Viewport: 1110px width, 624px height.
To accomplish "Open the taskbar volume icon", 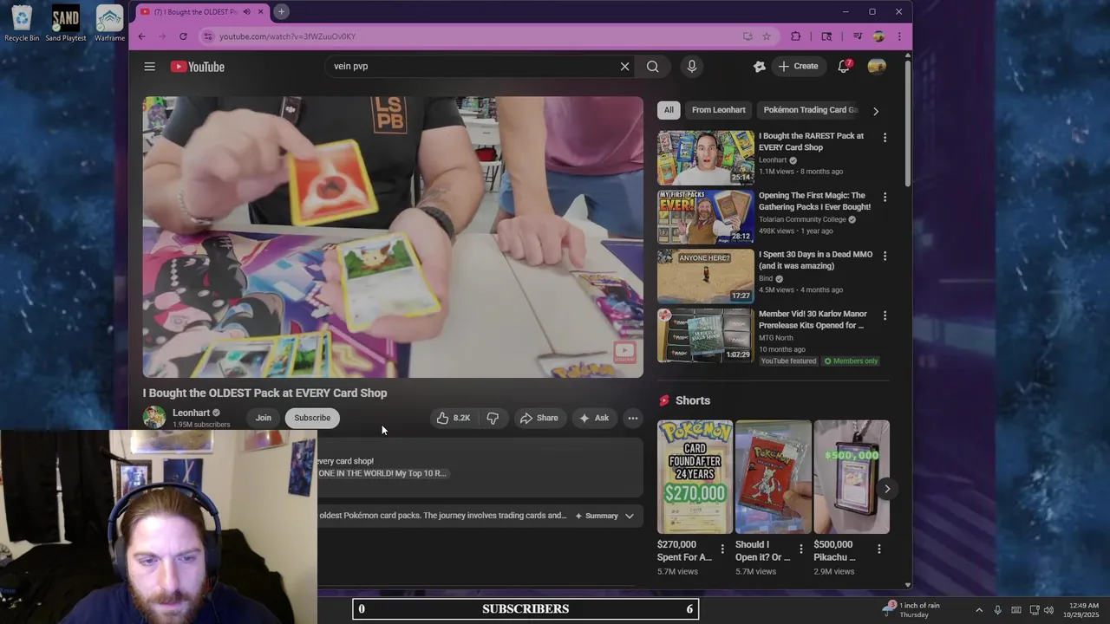I will (1048, 610).
